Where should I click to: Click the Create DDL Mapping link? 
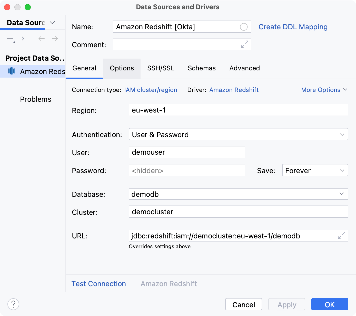click(293, 27)
